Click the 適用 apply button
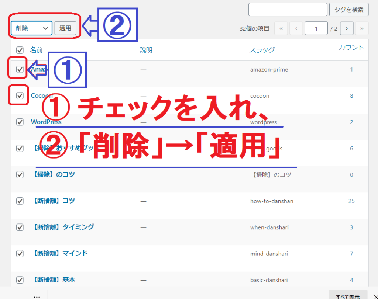Image resolution: width=378 pixels, height=299 pixels. coord(65,28)
